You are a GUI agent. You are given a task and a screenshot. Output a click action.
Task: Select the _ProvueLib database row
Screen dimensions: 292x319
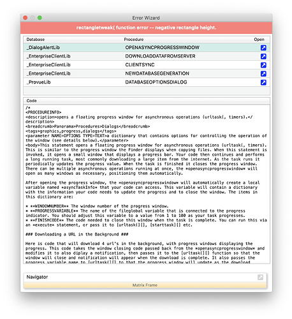pyautogui.click(x=147, y=82)
